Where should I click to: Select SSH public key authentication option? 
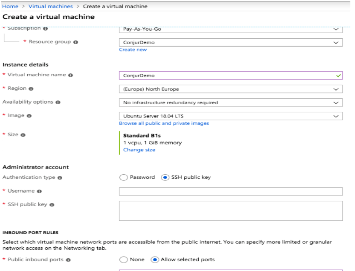pos(165,178)
